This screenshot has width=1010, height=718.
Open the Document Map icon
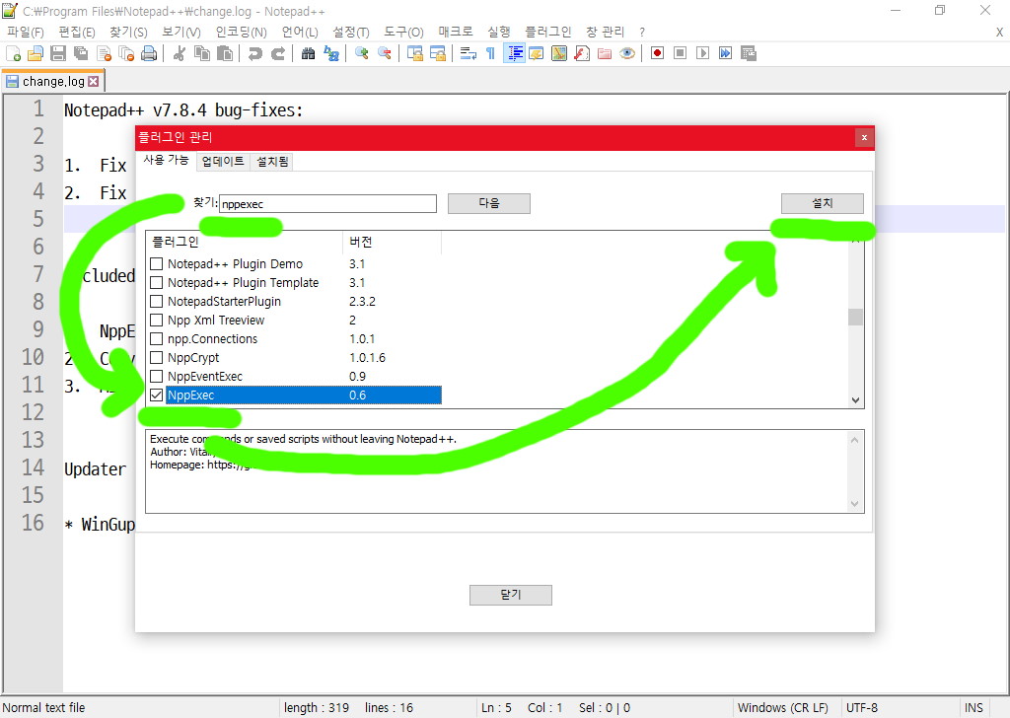click(559, 53)
